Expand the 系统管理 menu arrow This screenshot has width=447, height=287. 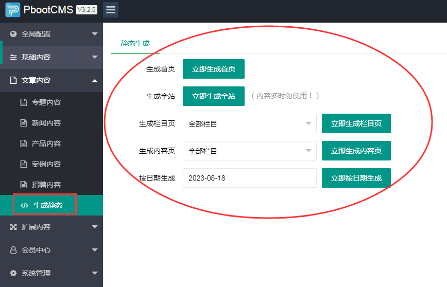tap(94, 273)
